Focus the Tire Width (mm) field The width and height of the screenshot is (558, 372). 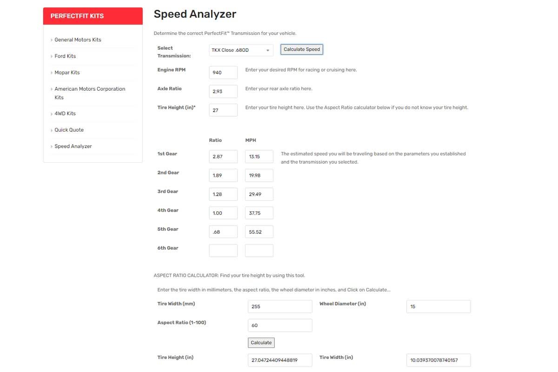click(x=280, y=306)
